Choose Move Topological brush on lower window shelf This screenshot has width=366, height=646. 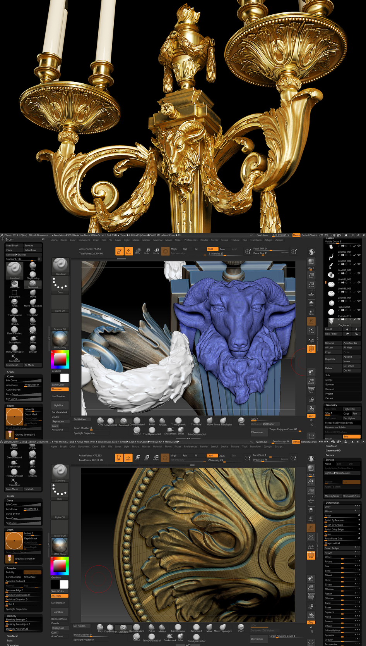[223, 628]
